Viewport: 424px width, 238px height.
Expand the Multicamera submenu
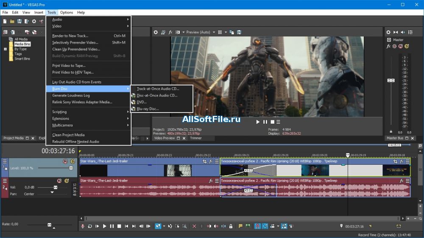coord(89,125)
